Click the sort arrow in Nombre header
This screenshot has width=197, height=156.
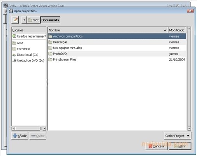pos(165,30)
